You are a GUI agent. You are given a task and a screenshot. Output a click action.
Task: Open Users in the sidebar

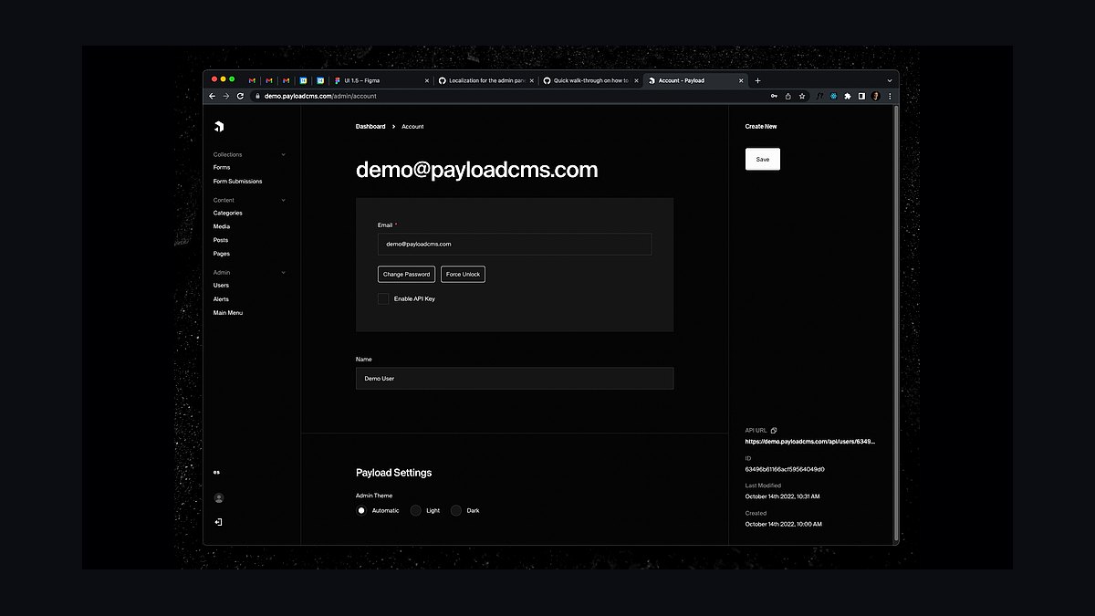[221, 285]
